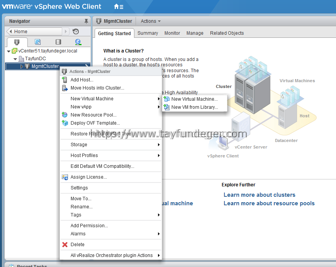The width and height of the screenshot is (336, 267).
Task: Follow the Learn more about clusters link
Action: point(259,195)
